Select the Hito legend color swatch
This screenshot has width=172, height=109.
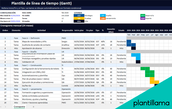79,21
